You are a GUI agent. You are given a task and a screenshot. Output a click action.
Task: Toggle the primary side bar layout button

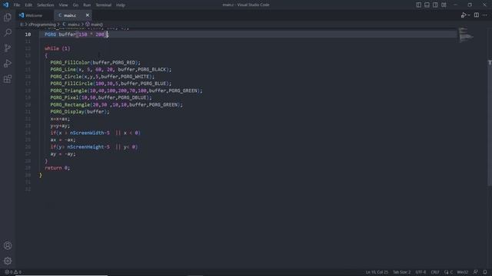[418, 5]
